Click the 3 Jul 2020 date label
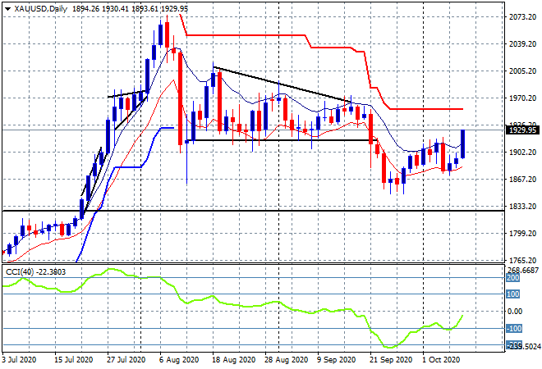 19,360
